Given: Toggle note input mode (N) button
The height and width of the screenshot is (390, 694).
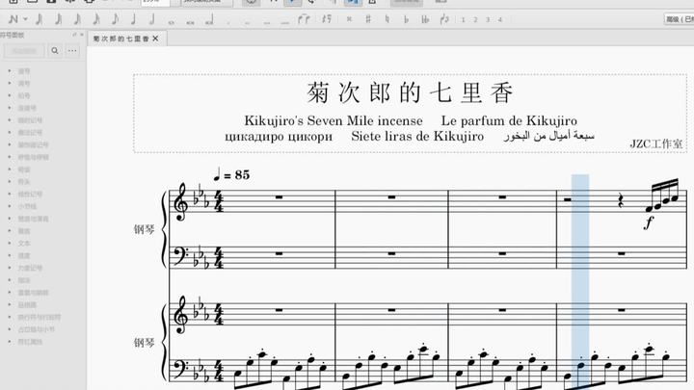Looking at the screenshot, I should click(x=13, y=19).
